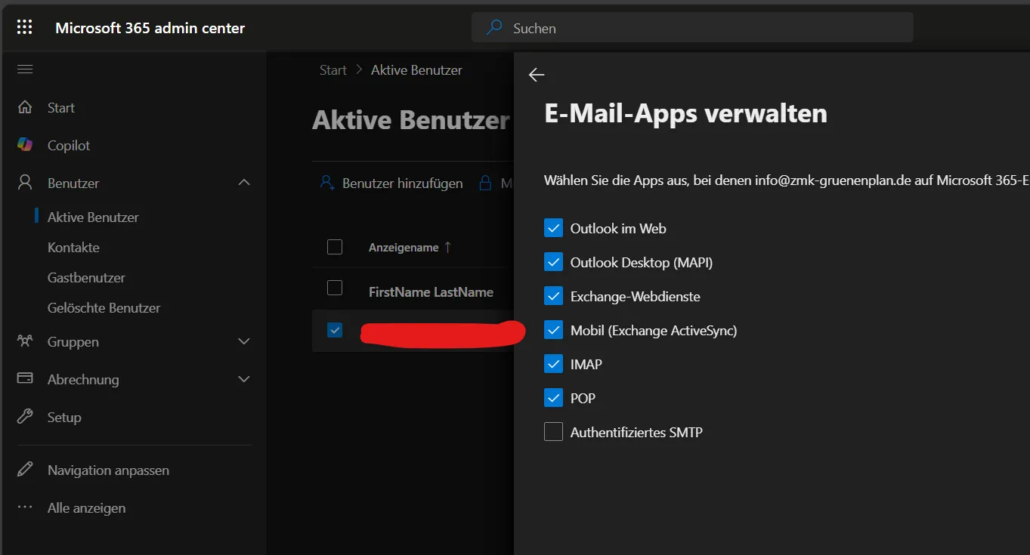Image resolution: width=1030 pixels, height=555 pixels.
Task: Click the search magnifier icon
Action: click(x=494, y=28)
